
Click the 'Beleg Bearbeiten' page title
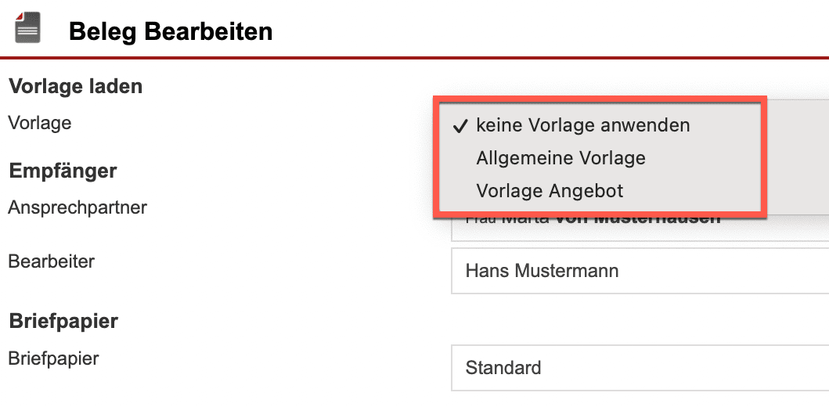(x=171, y=32)
